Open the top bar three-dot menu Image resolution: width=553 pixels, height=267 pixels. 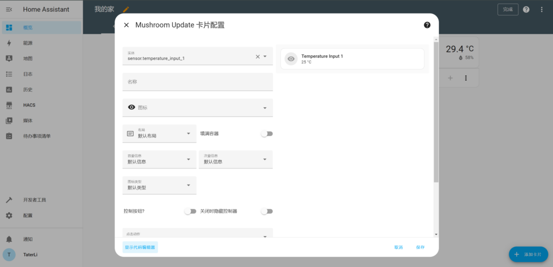pos(542,10)
